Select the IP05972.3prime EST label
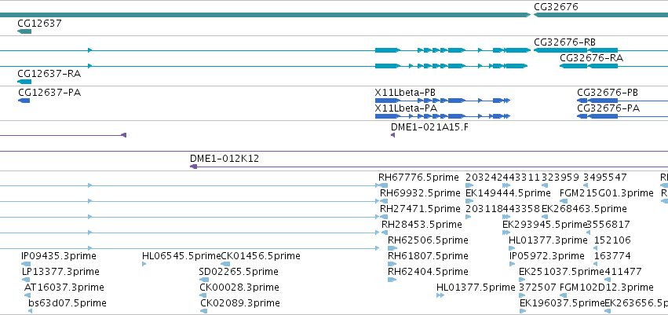The height and width of the screenshot is (315, 668). click(547, 256)
